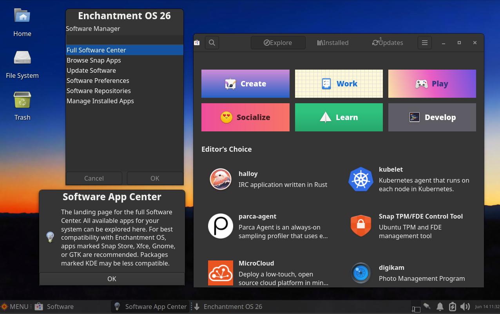Switch to the Explore tab
500x314 pixels.
click(278, 43)
